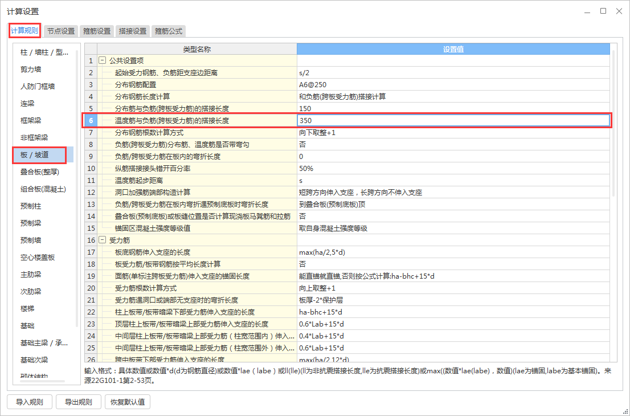Click the 导入规则 button
Image resolution: width=630 pixels, height=416 pixels.
tap(30, 402)
